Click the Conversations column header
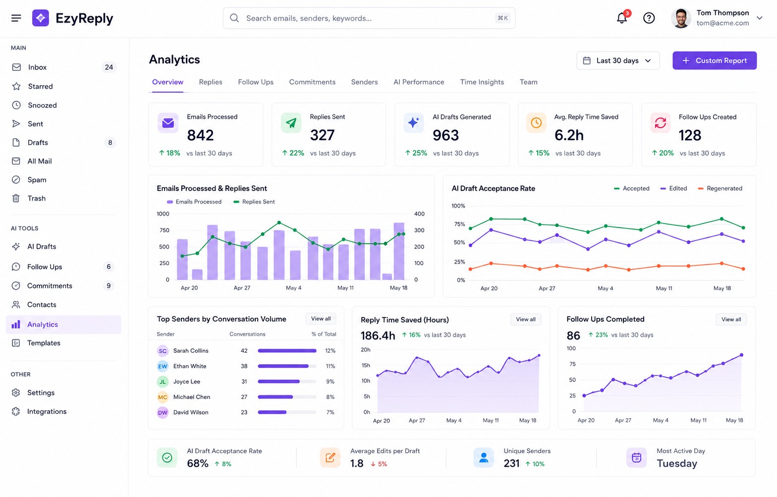 click(x=247, y=334)
